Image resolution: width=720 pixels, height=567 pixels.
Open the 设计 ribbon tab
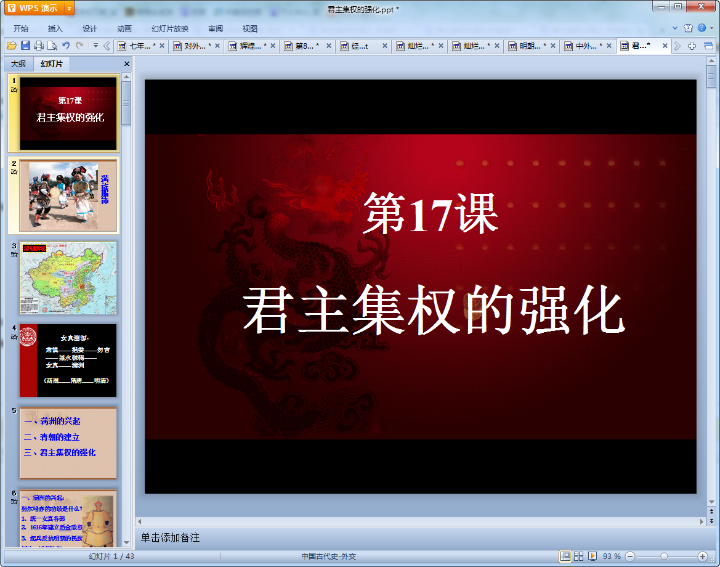tap(89, 28)
